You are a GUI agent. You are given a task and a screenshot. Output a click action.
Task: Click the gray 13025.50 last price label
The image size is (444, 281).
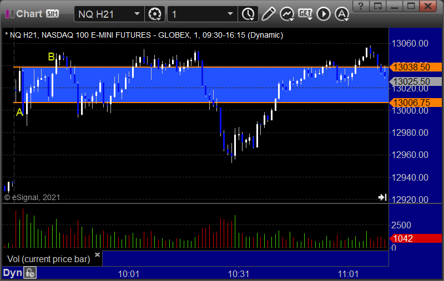[416, 81]
